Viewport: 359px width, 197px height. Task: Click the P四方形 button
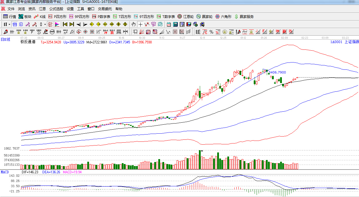pyautogui.click(x=57, y=16)
